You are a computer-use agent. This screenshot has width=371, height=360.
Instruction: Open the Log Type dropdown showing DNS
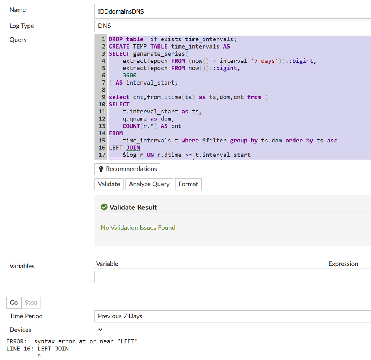[232, 26]
